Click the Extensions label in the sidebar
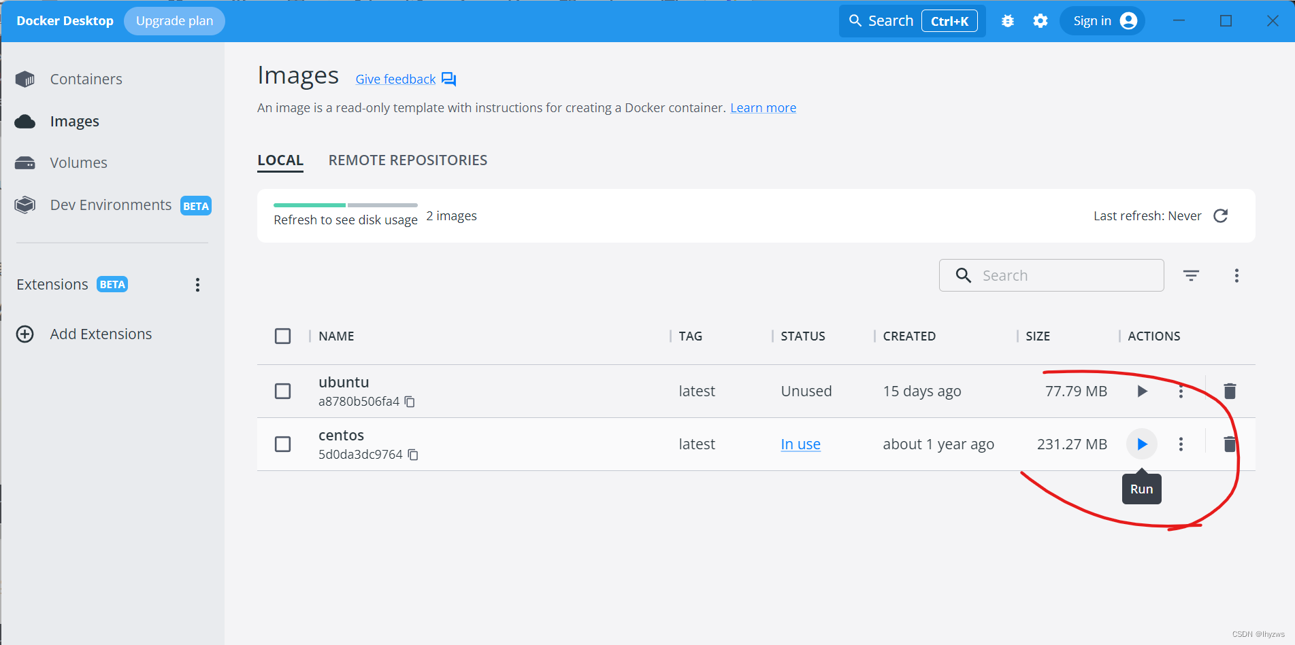Screen dimensions: 1295x645 click(52, 285)
